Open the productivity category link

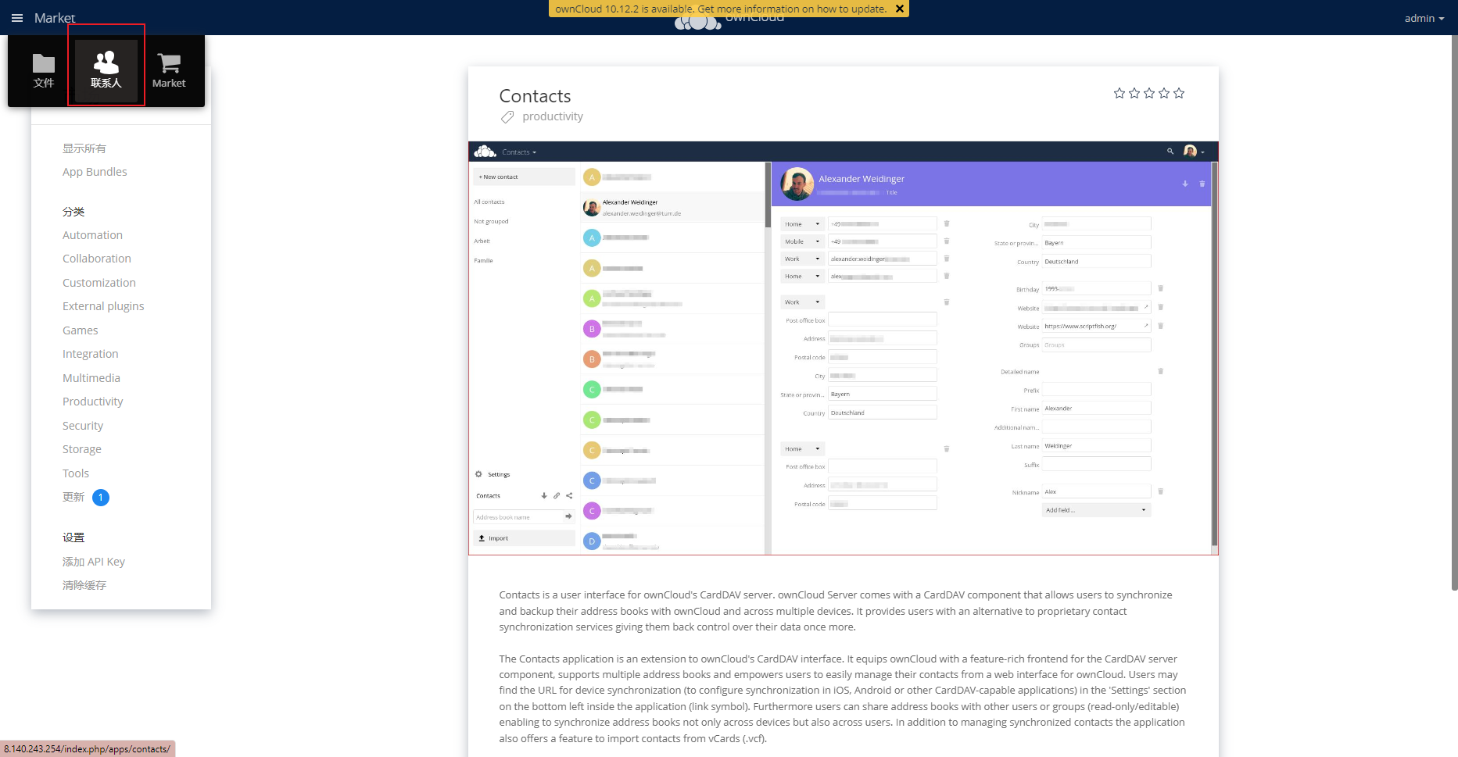pyautogui.click(x=553, y=116)
